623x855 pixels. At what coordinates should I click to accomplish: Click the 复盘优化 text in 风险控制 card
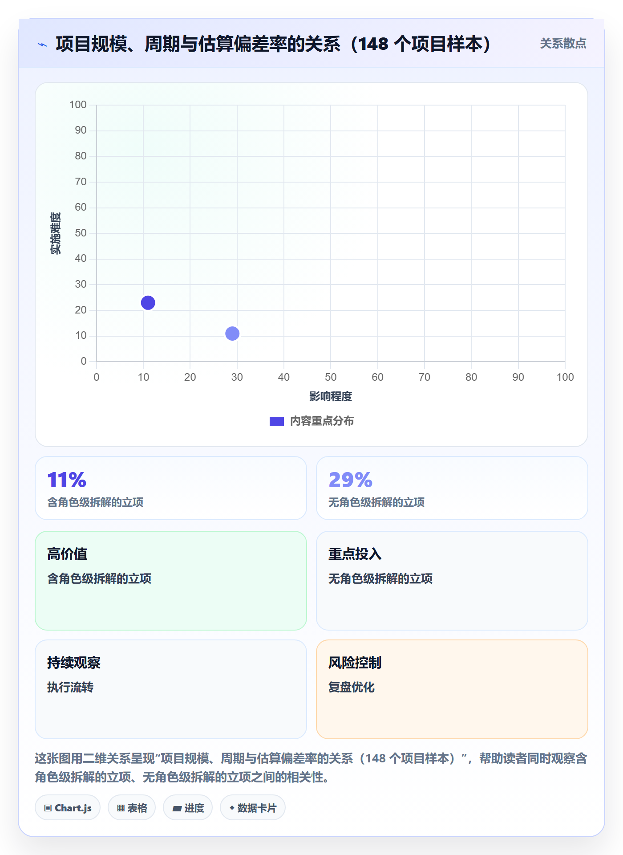(352, 687)
